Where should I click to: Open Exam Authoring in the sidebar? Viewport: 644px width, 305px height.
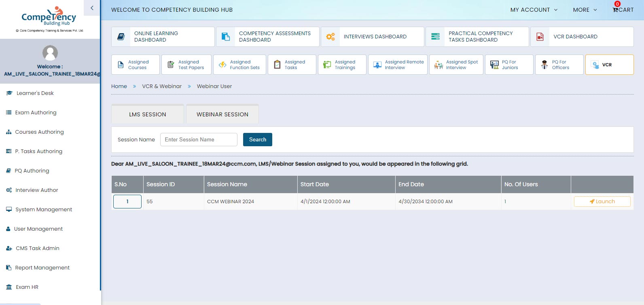36,113
